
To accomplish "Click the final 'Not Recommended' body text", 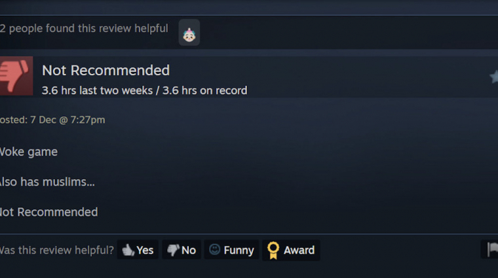I will click(x=48, y=212).
